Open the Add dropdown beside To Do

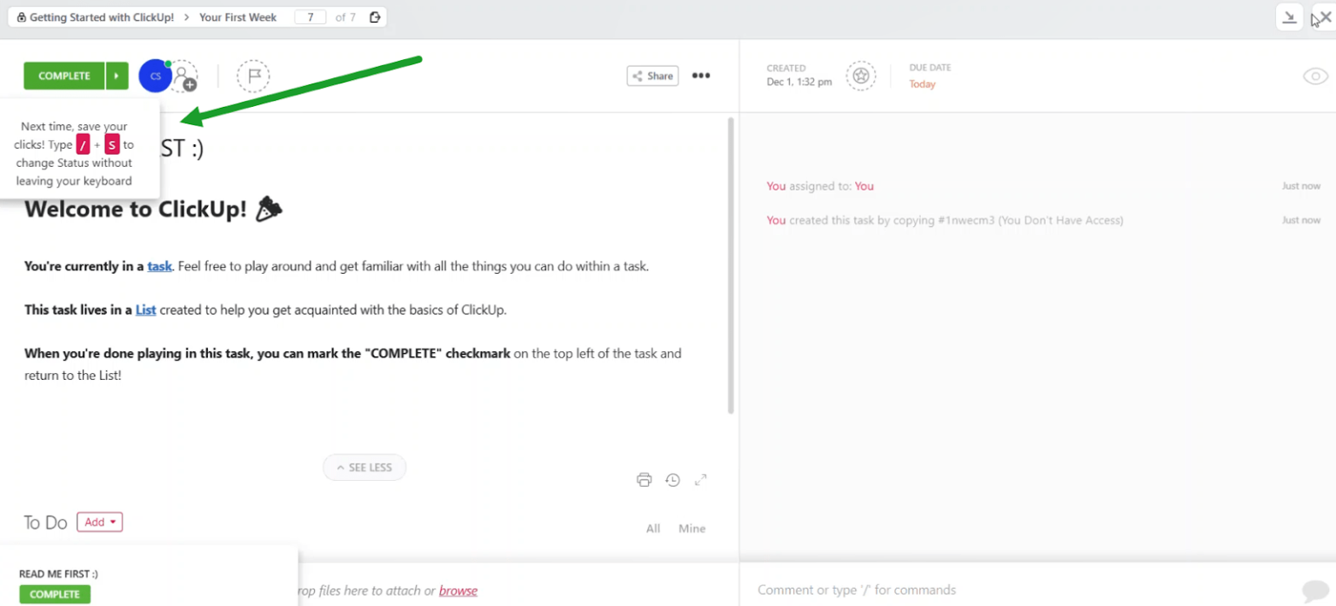[x=99, y=522]
